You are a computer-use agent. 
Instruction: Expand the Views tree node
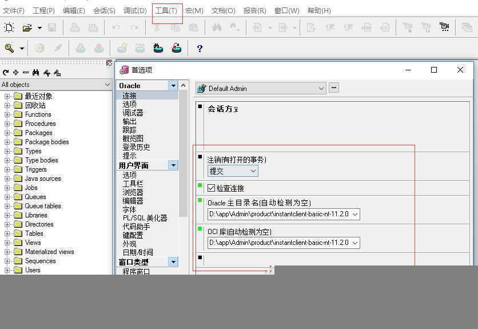tap(7, 243)
